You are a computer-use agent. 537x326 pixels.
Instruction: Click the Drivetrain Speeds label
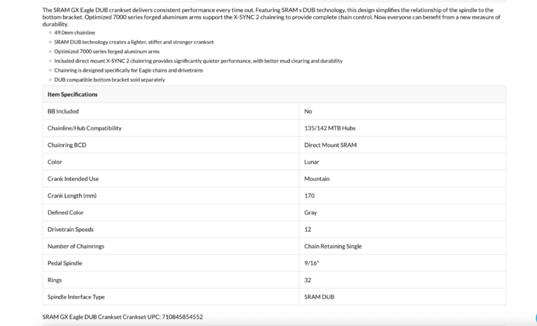70,230
